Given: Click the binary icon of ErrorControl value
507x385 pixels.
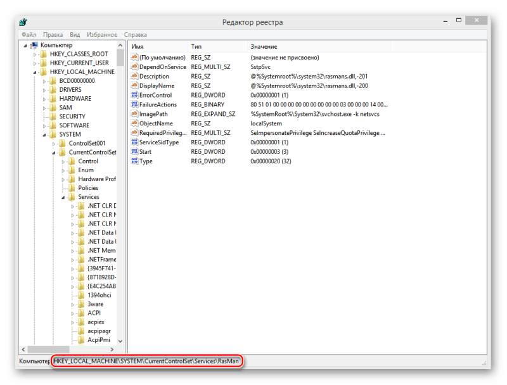Looking at the screenshot, I should click(x=134, y=95).
